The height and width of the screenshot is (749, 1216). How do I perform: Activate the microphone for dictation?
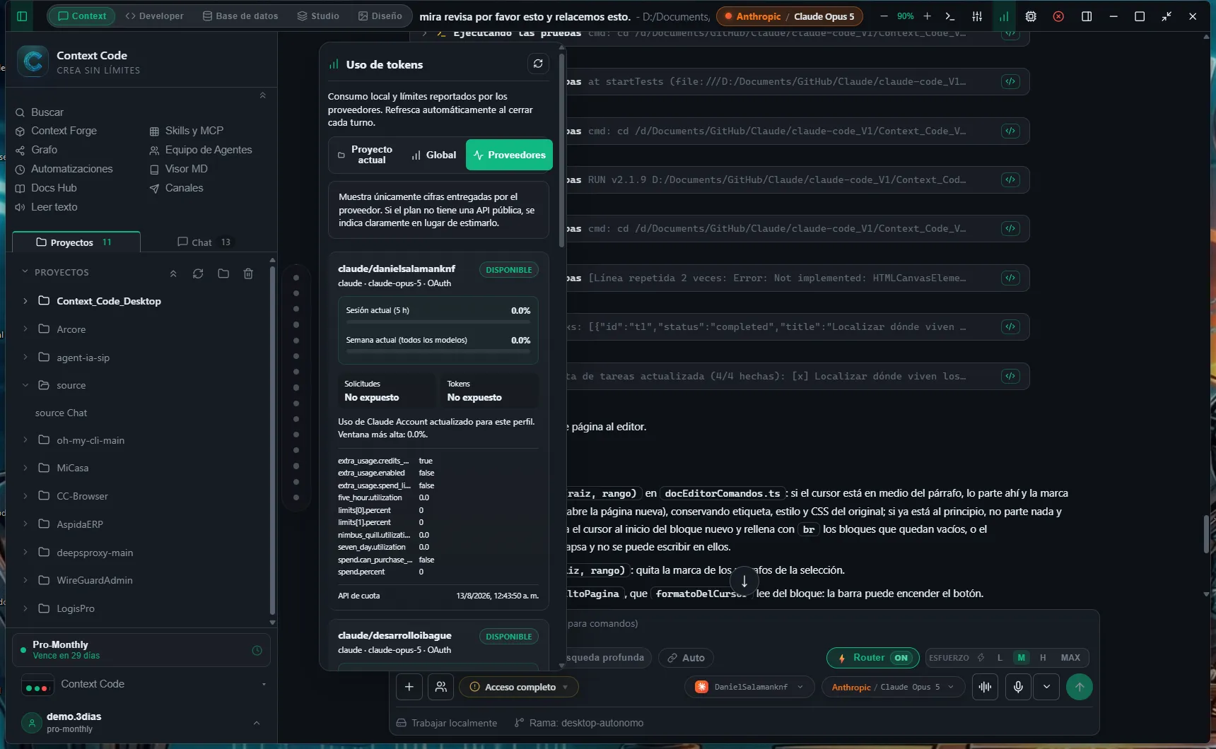pyautogui.click(x=1018, y=687)
